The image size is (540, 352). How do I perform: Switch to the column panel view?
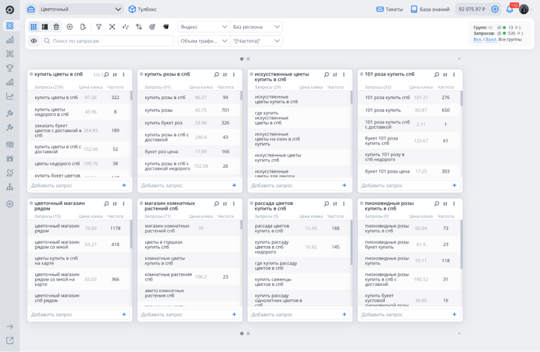tap(45, 27)
